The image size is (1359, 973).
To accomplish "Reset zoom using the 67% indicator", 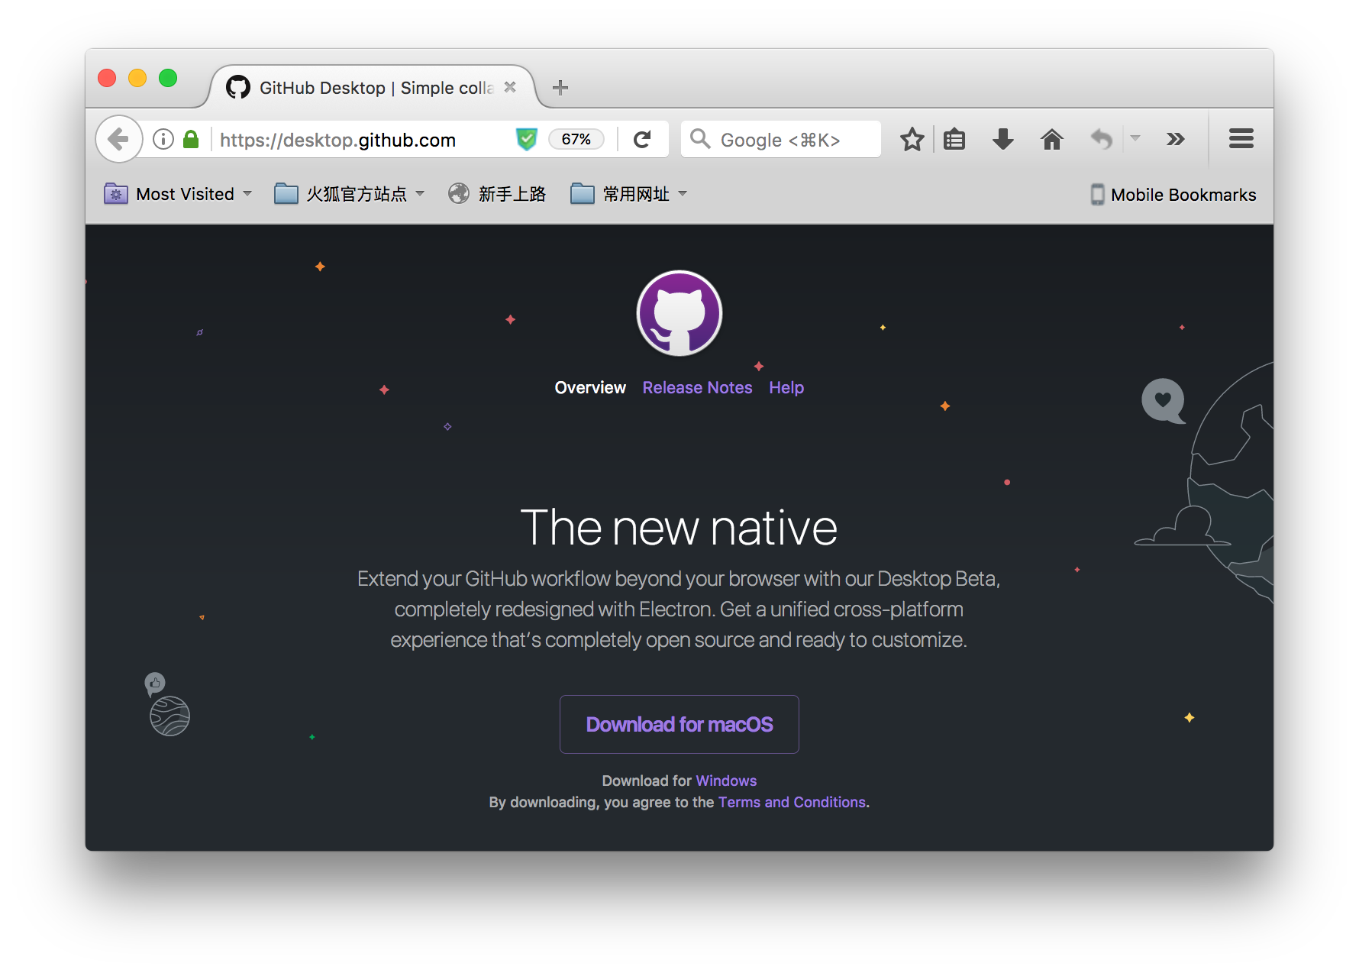I will tap(576, 139).
